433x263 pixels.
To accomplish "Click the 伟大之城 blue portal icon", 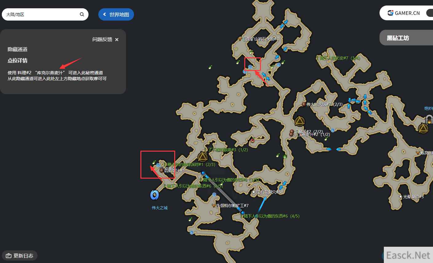I will point(154,195).
